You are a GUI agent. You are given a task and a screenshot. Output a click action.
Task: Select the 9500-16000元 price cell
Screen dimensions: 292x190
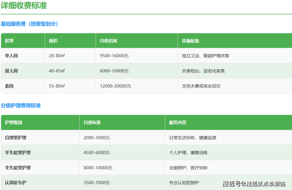click(114, 56)
